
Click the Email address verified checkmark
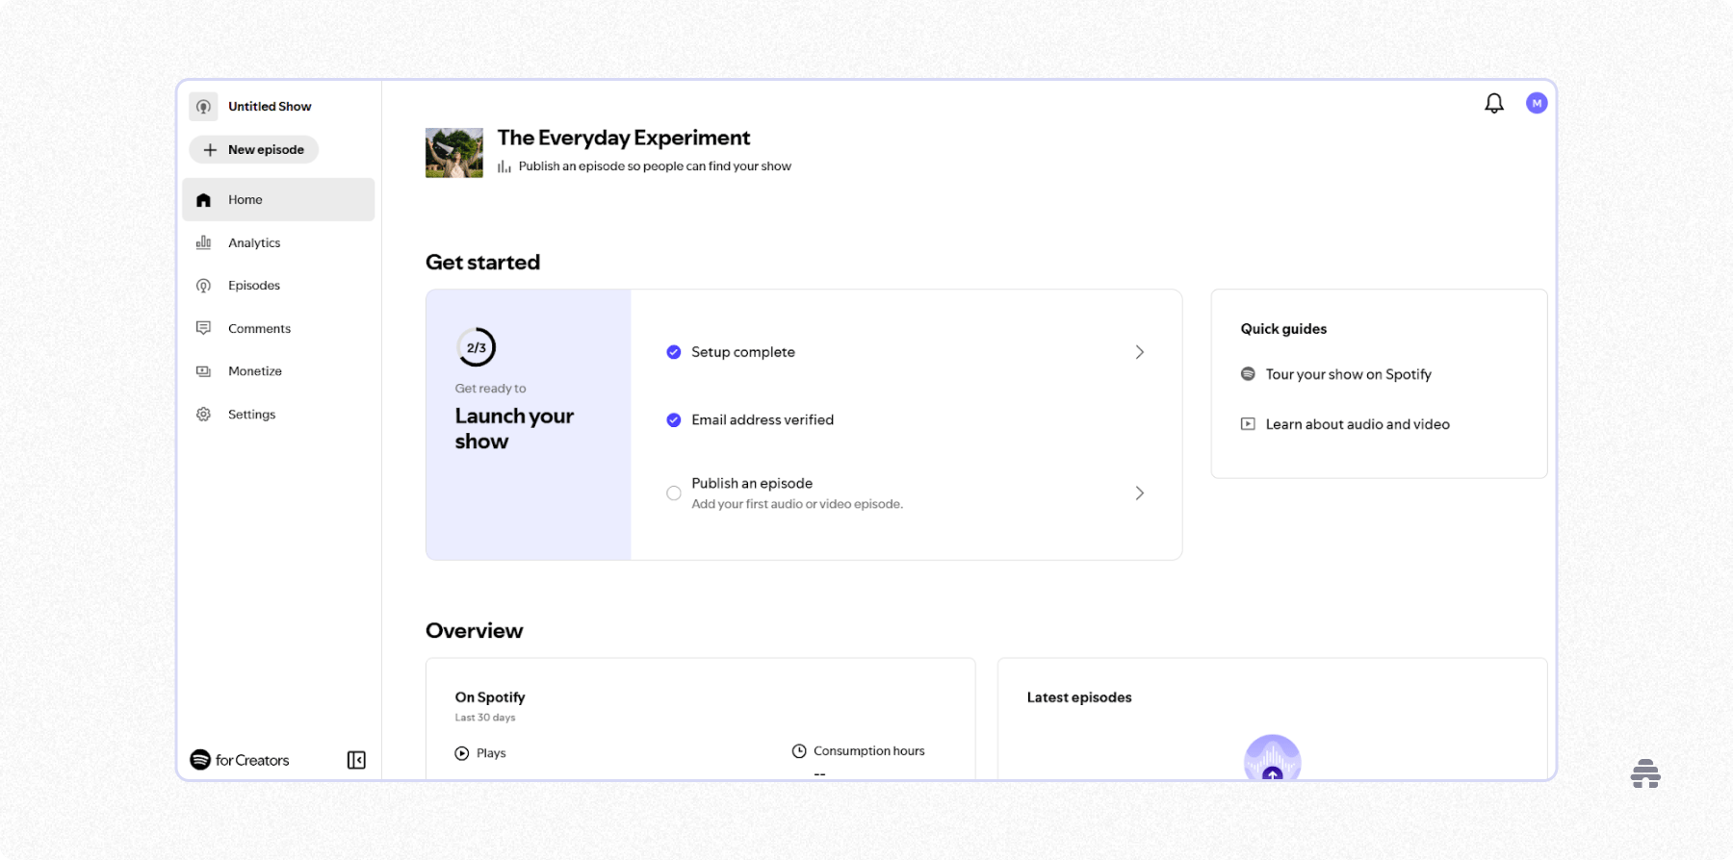coord(674,420)
